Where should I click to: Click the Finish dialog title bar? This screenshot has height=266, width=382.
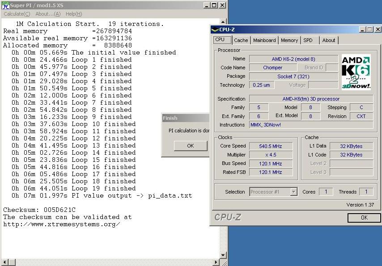pyautogui.click(x=186, y=118)
